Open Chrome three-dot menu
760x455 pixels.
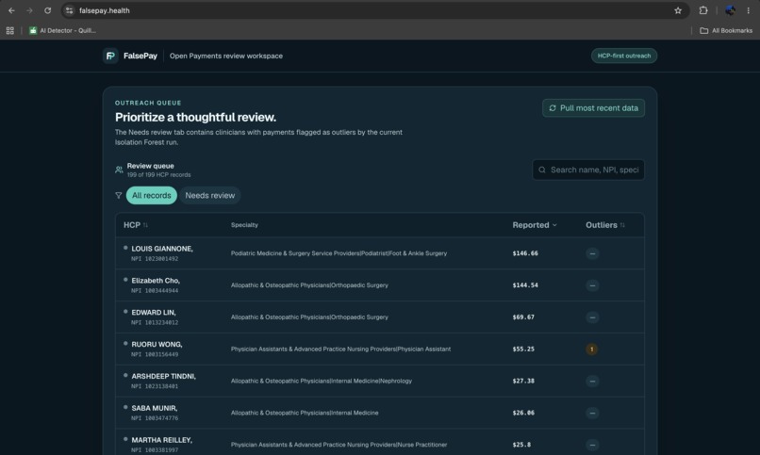748,10
